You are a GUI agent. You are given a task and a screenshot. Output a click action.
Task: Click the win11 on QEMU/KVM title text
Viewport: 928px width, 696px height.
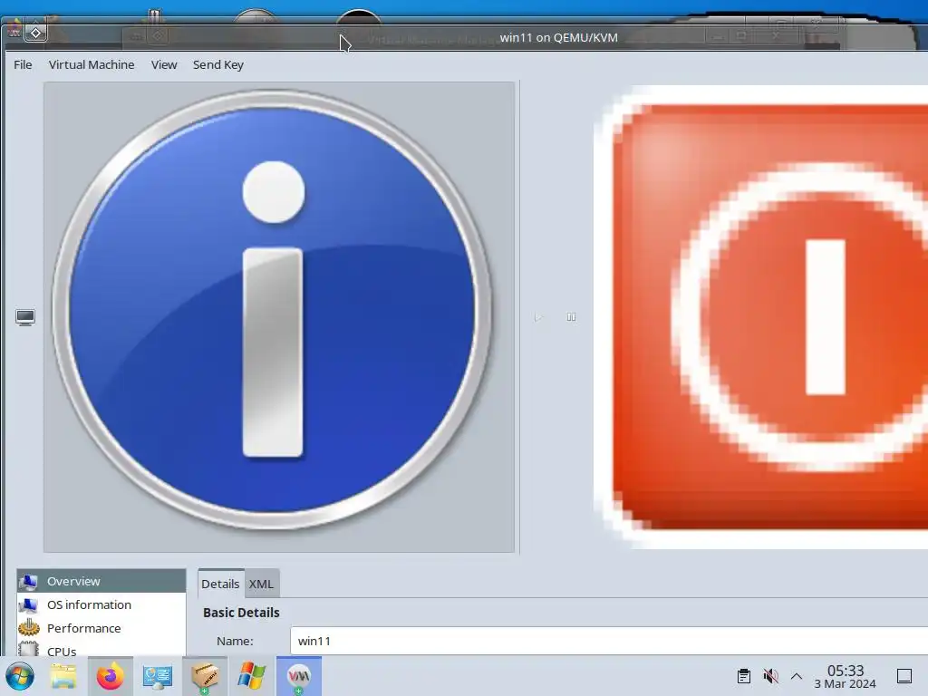point(558,37)
